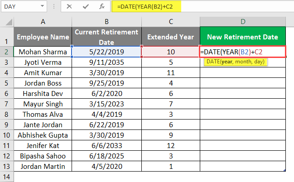
Task: Click the Select All corner triangle
Action: point(7,21)
